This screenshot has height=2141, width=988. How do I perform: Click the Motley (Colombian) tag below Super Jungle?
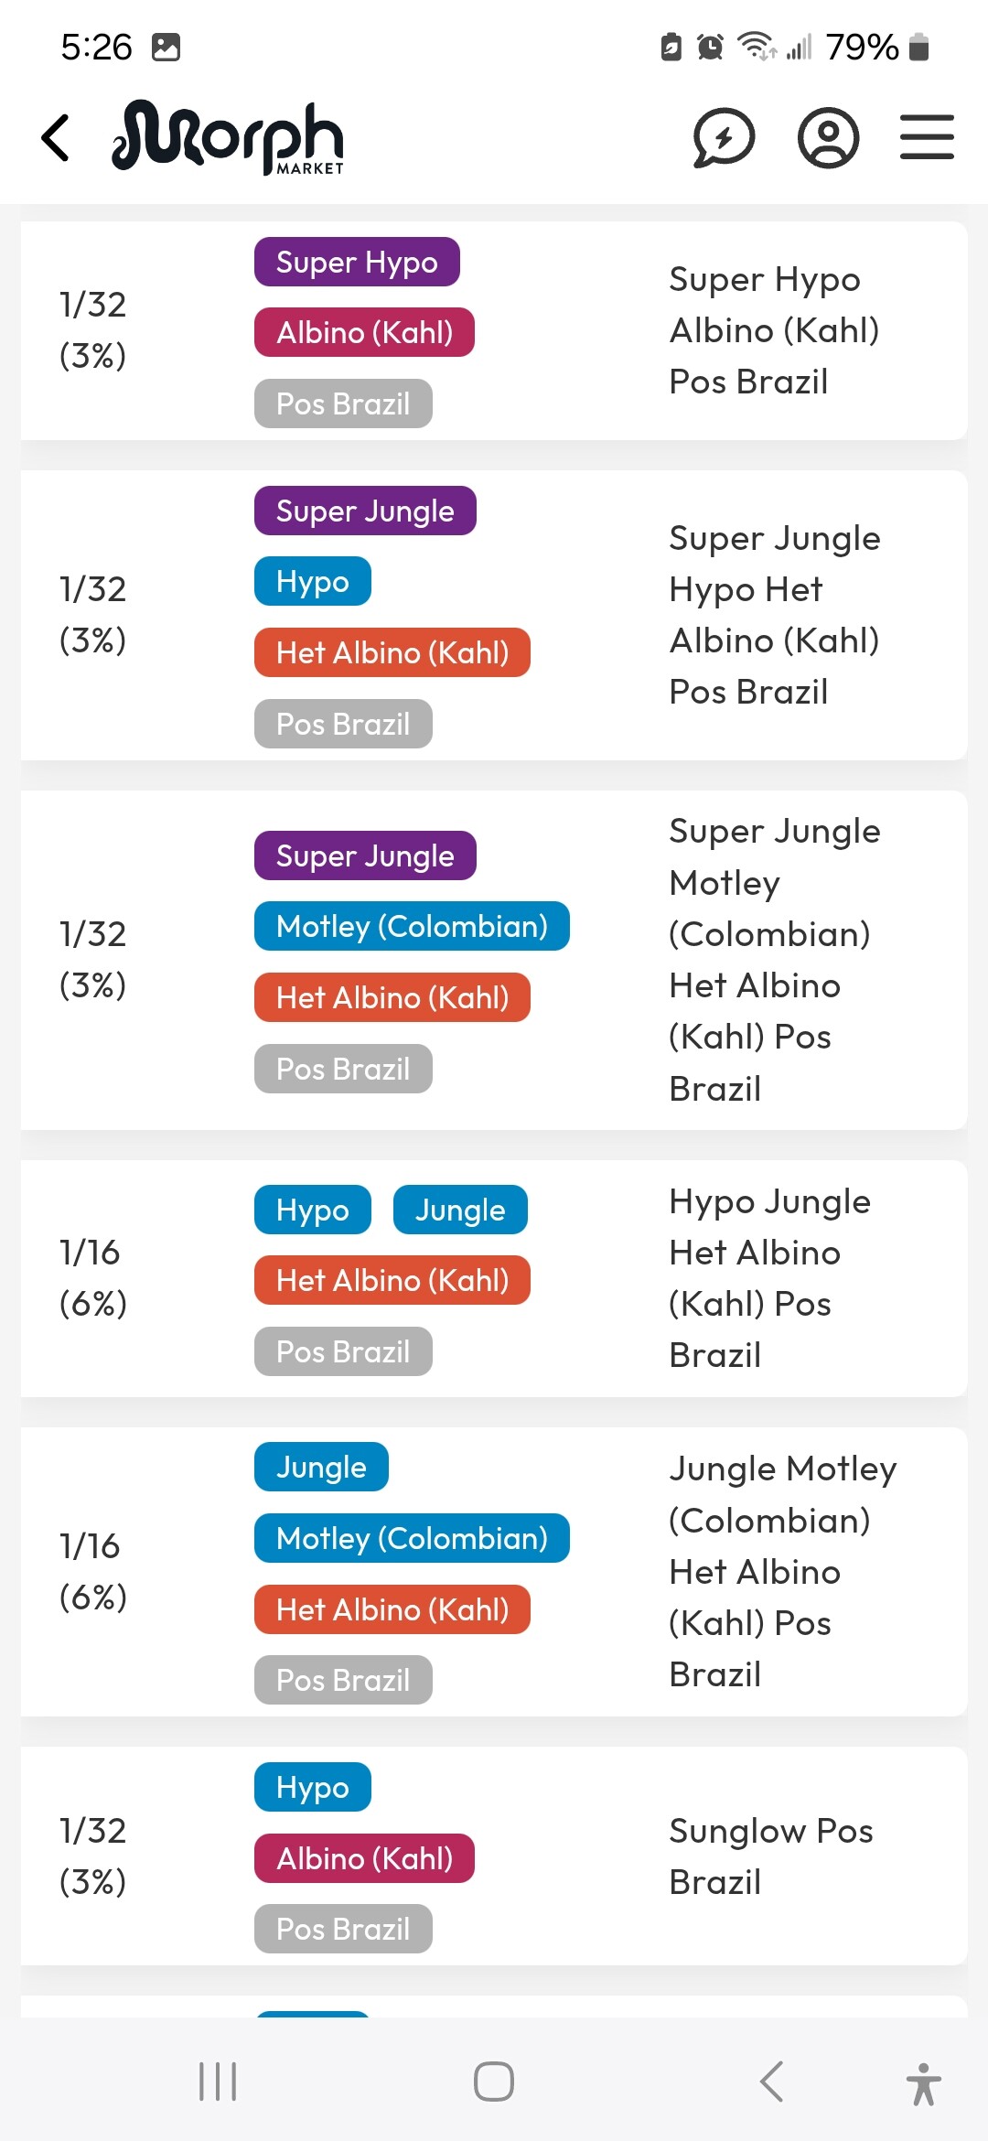click(412, 926)
